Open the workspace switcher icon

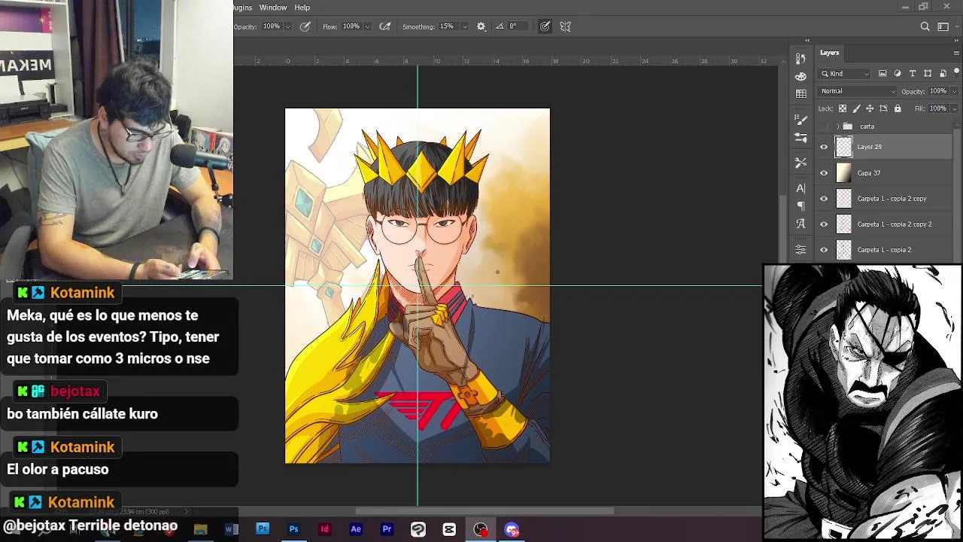point(943,26)
